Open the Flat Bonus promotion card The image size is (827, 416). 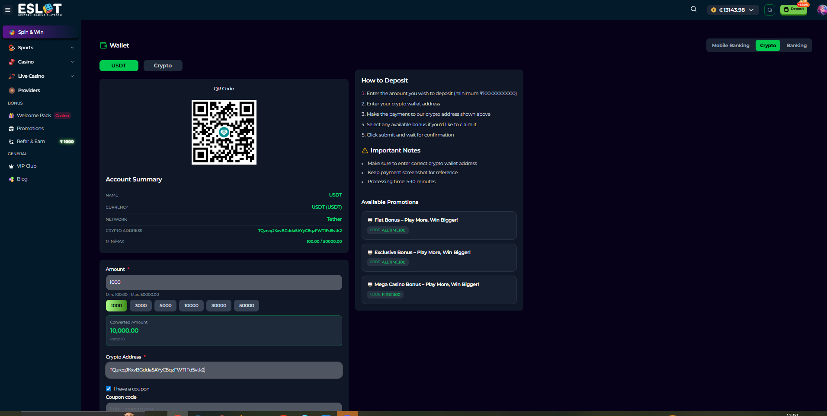tap(439, 225)
